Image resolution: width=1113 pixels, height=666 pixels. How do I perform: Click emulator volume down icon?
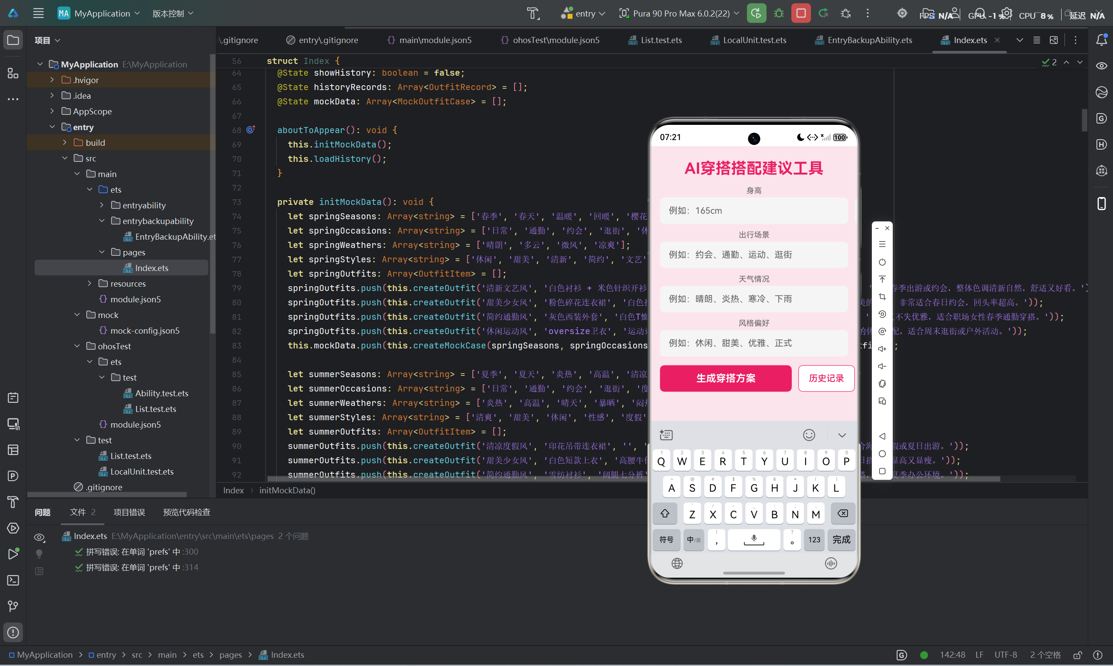882,366
